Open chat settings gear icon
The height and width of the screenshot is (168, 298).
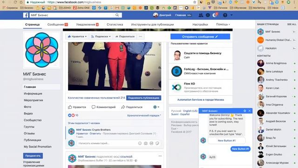pos(244,111)
